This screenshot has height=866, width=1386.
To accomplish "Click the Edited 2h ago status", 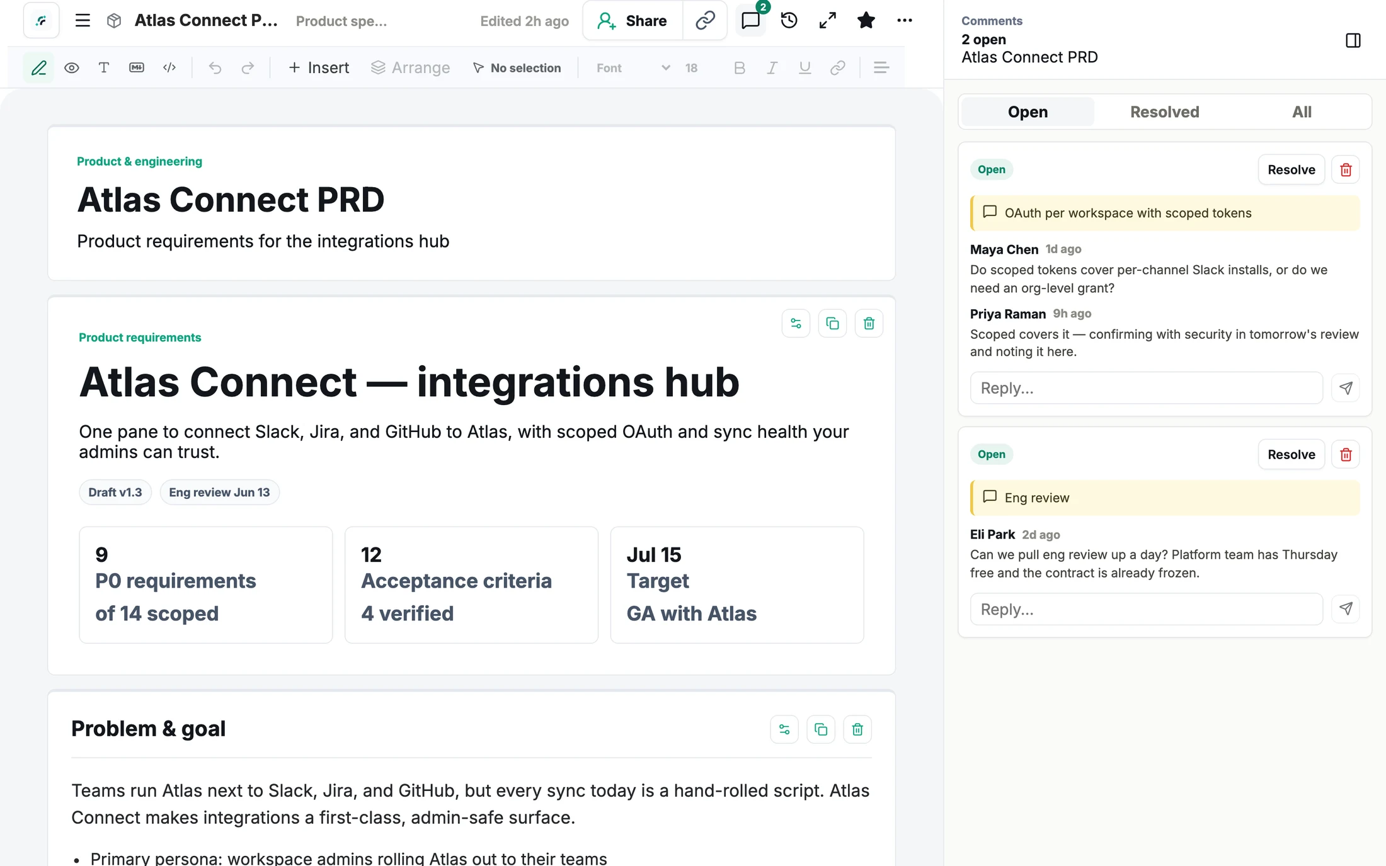I will click(524, 21).
